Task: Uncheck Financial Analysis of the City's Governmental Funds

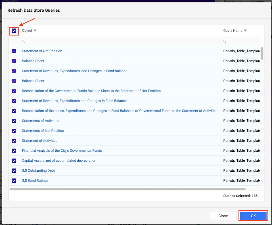Action: tap(14, 151)
